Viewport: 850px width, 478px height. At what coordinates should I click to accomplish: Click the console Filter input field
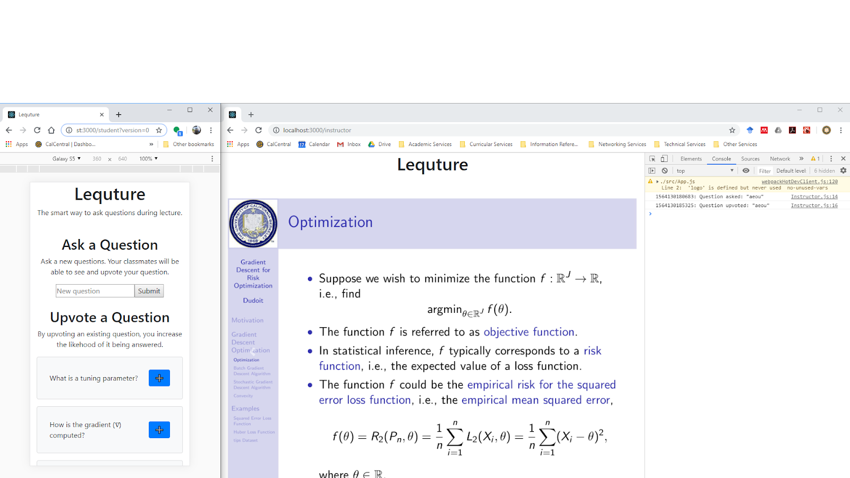click(x=764, y=170)
